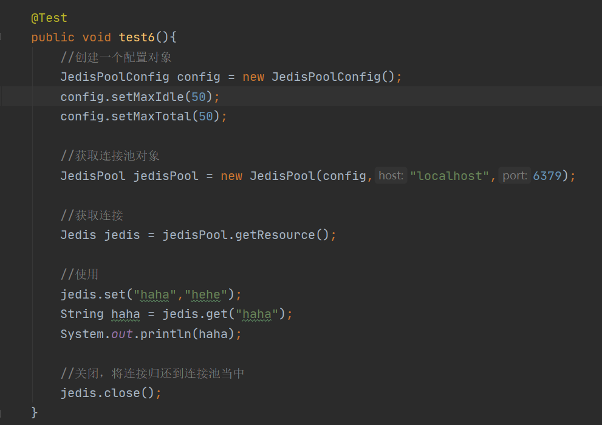Click the 'new' keyword before JedisPoolConfig()
This screenshot has width=602, height=425.
click(x=253, y=77)
